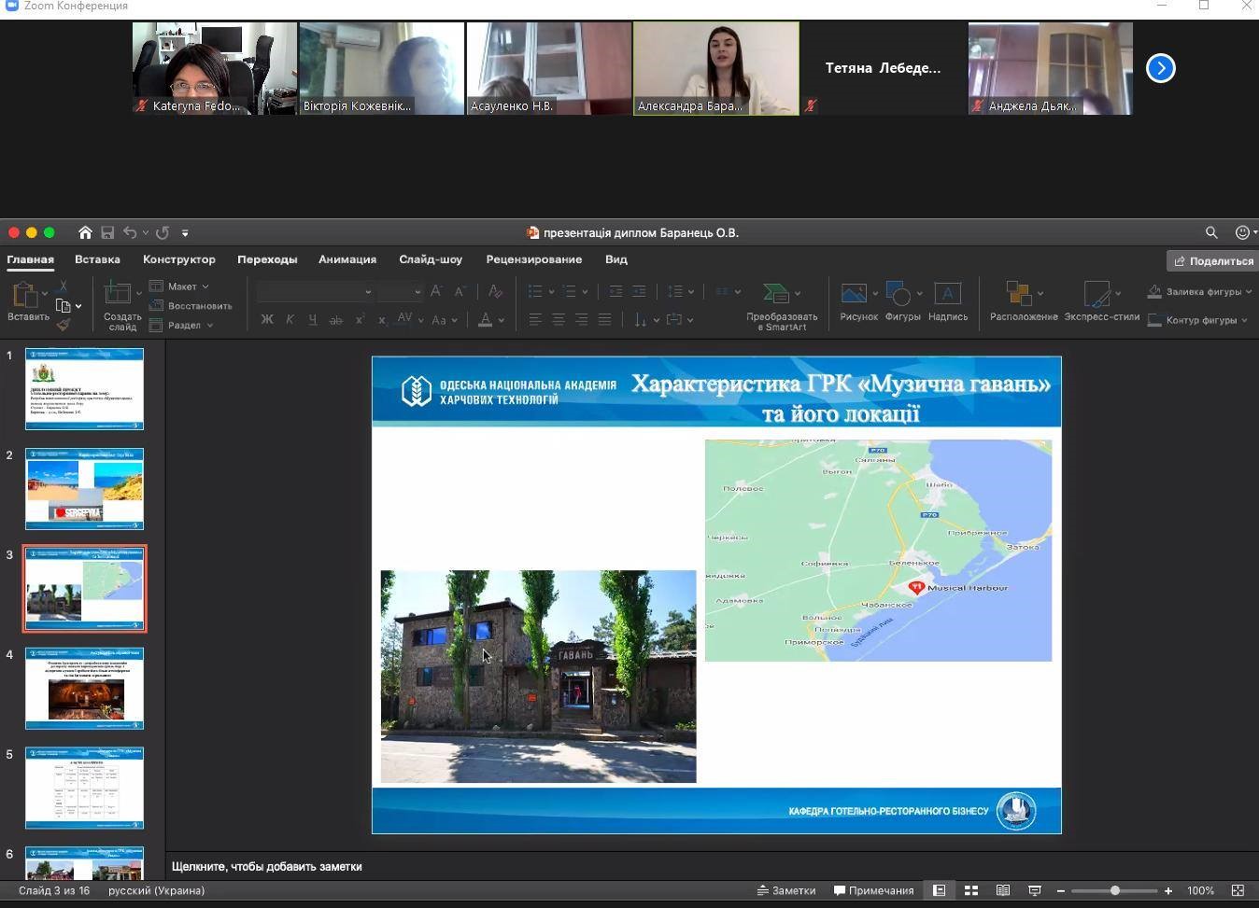The height and width of the screenshot is (908, 1259).
Task: Click the Copy icon
Action: tap(64, 305)
